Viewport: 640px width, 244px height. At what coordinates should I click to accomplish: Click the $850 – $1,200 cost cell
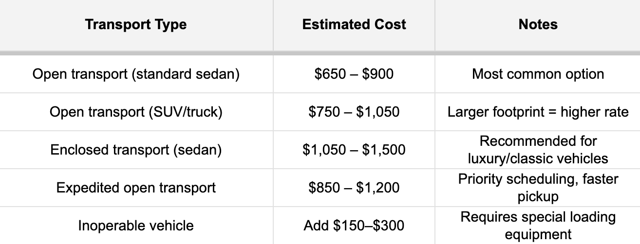pyautogui.click(x=354, y=188)
